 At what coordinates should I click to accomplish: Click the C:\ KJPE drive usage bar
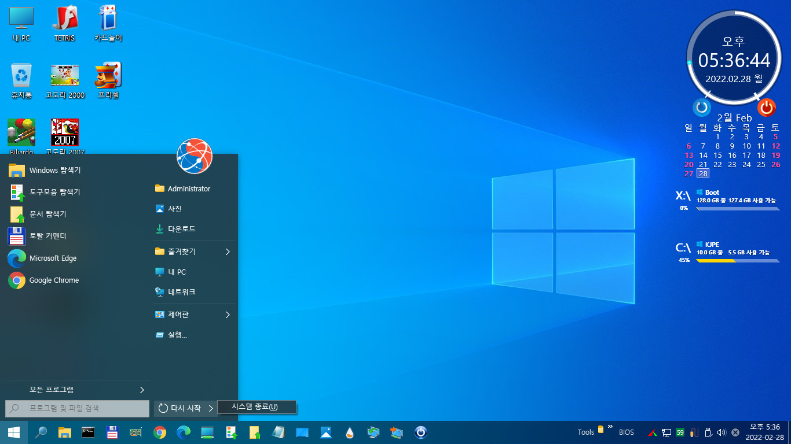pyautogui.click(x=738, y=261)
